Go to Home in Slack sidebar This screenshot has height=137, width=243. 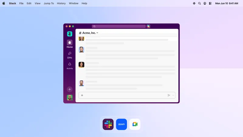[70, 44]
